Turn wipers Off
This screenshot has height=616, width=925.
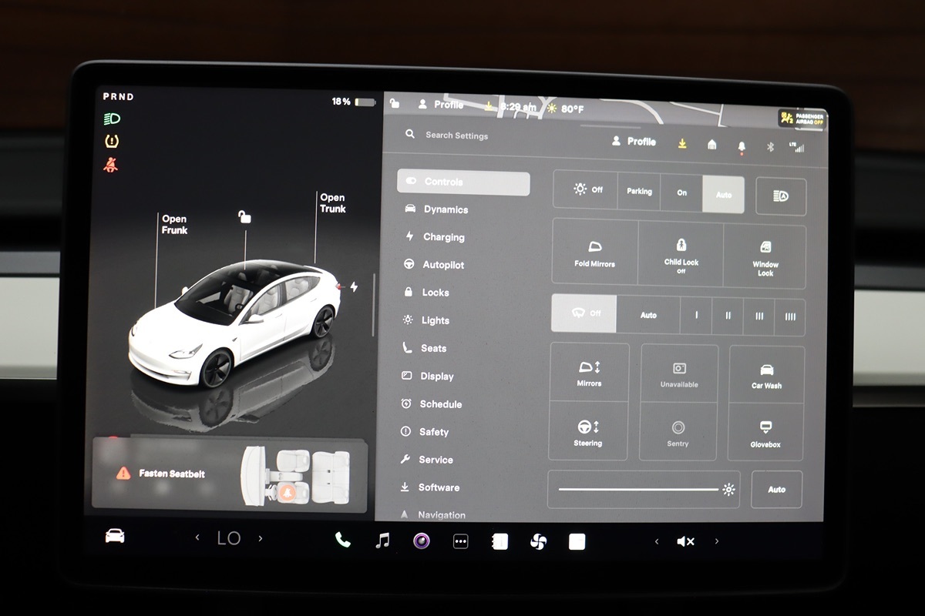[x=584, y=313]
